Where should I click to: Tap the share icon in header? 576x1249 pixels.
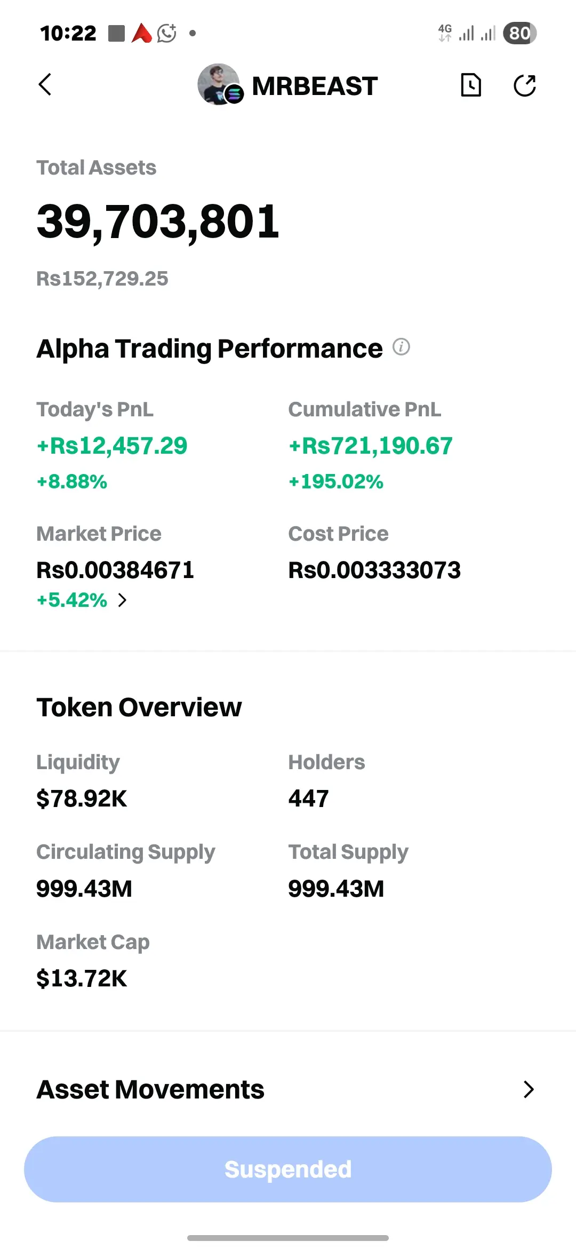point(524,85)
